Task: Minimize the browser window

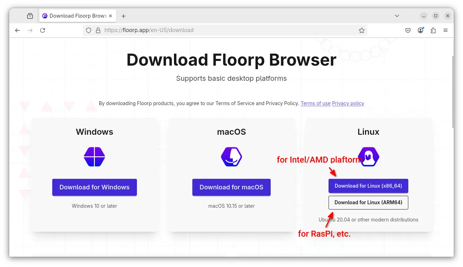Action: (x=424, y=16)
